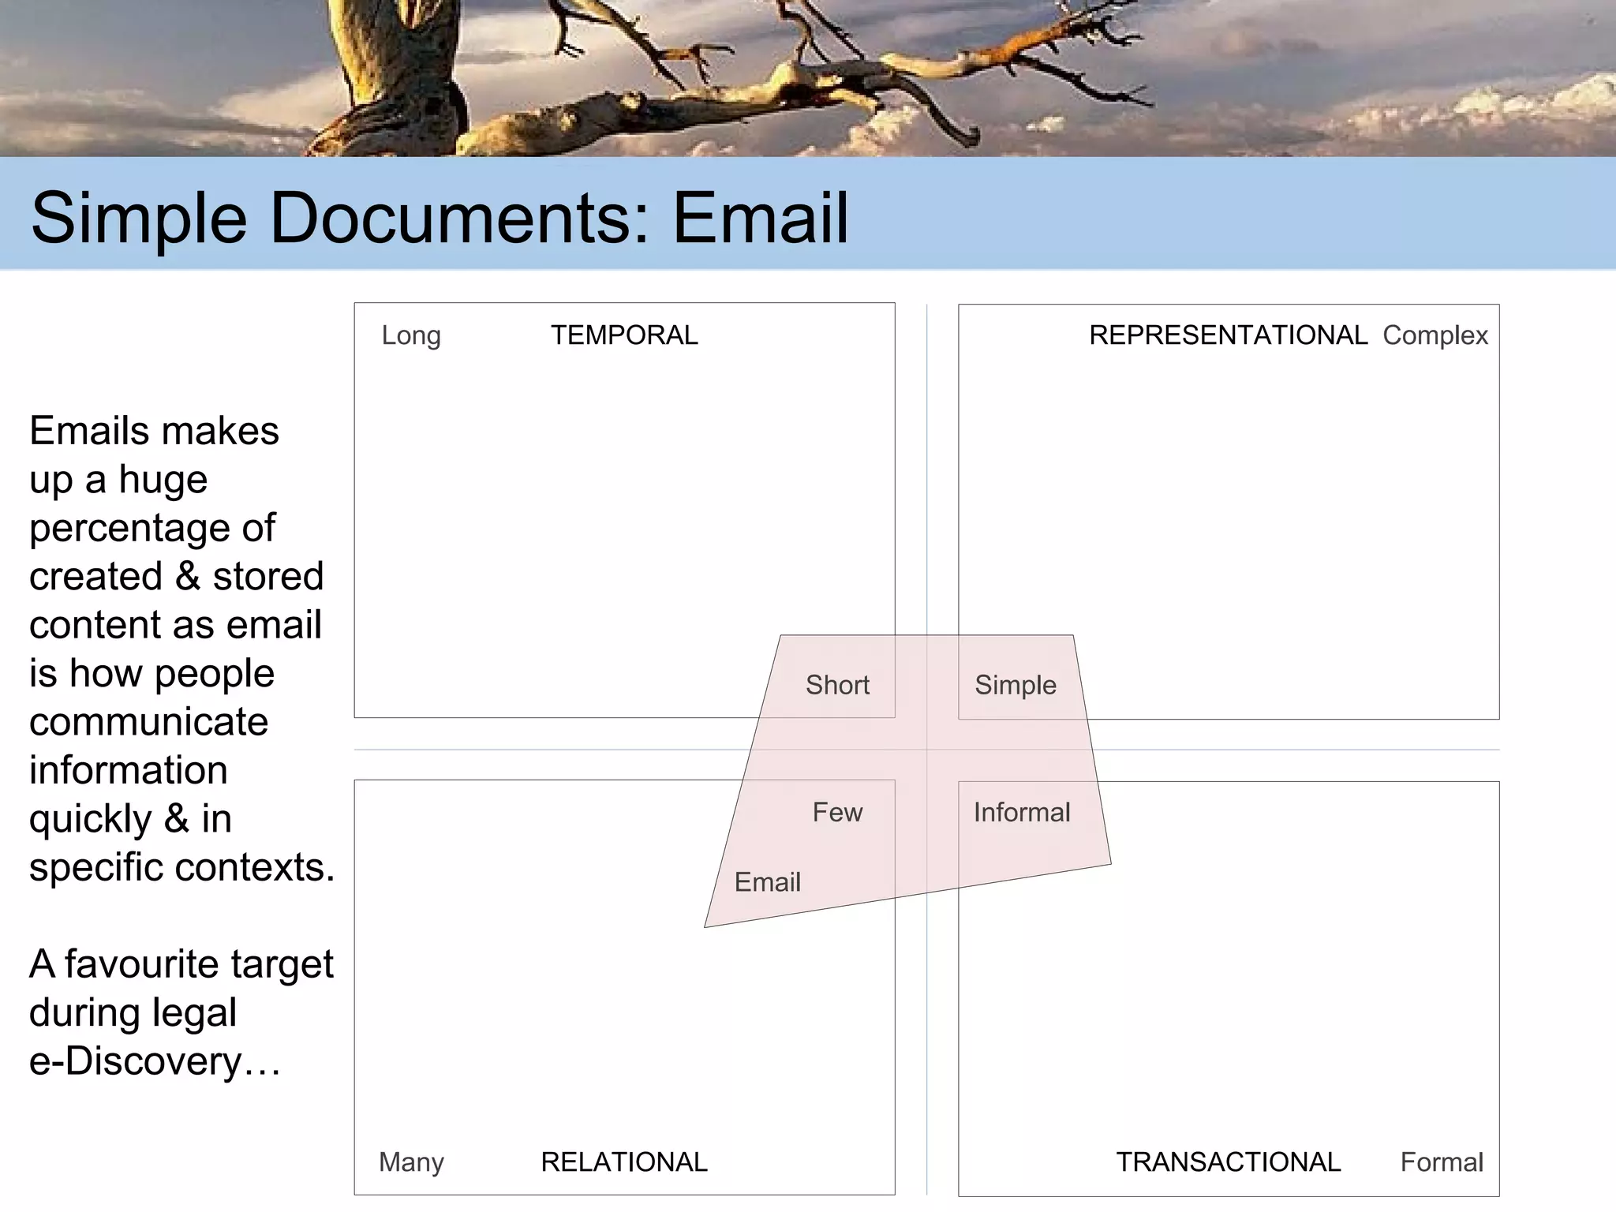Click the 'Informal' label in the Transactional box
The height and width of the screenshot is (1212, 1616).
[1022, 813]
